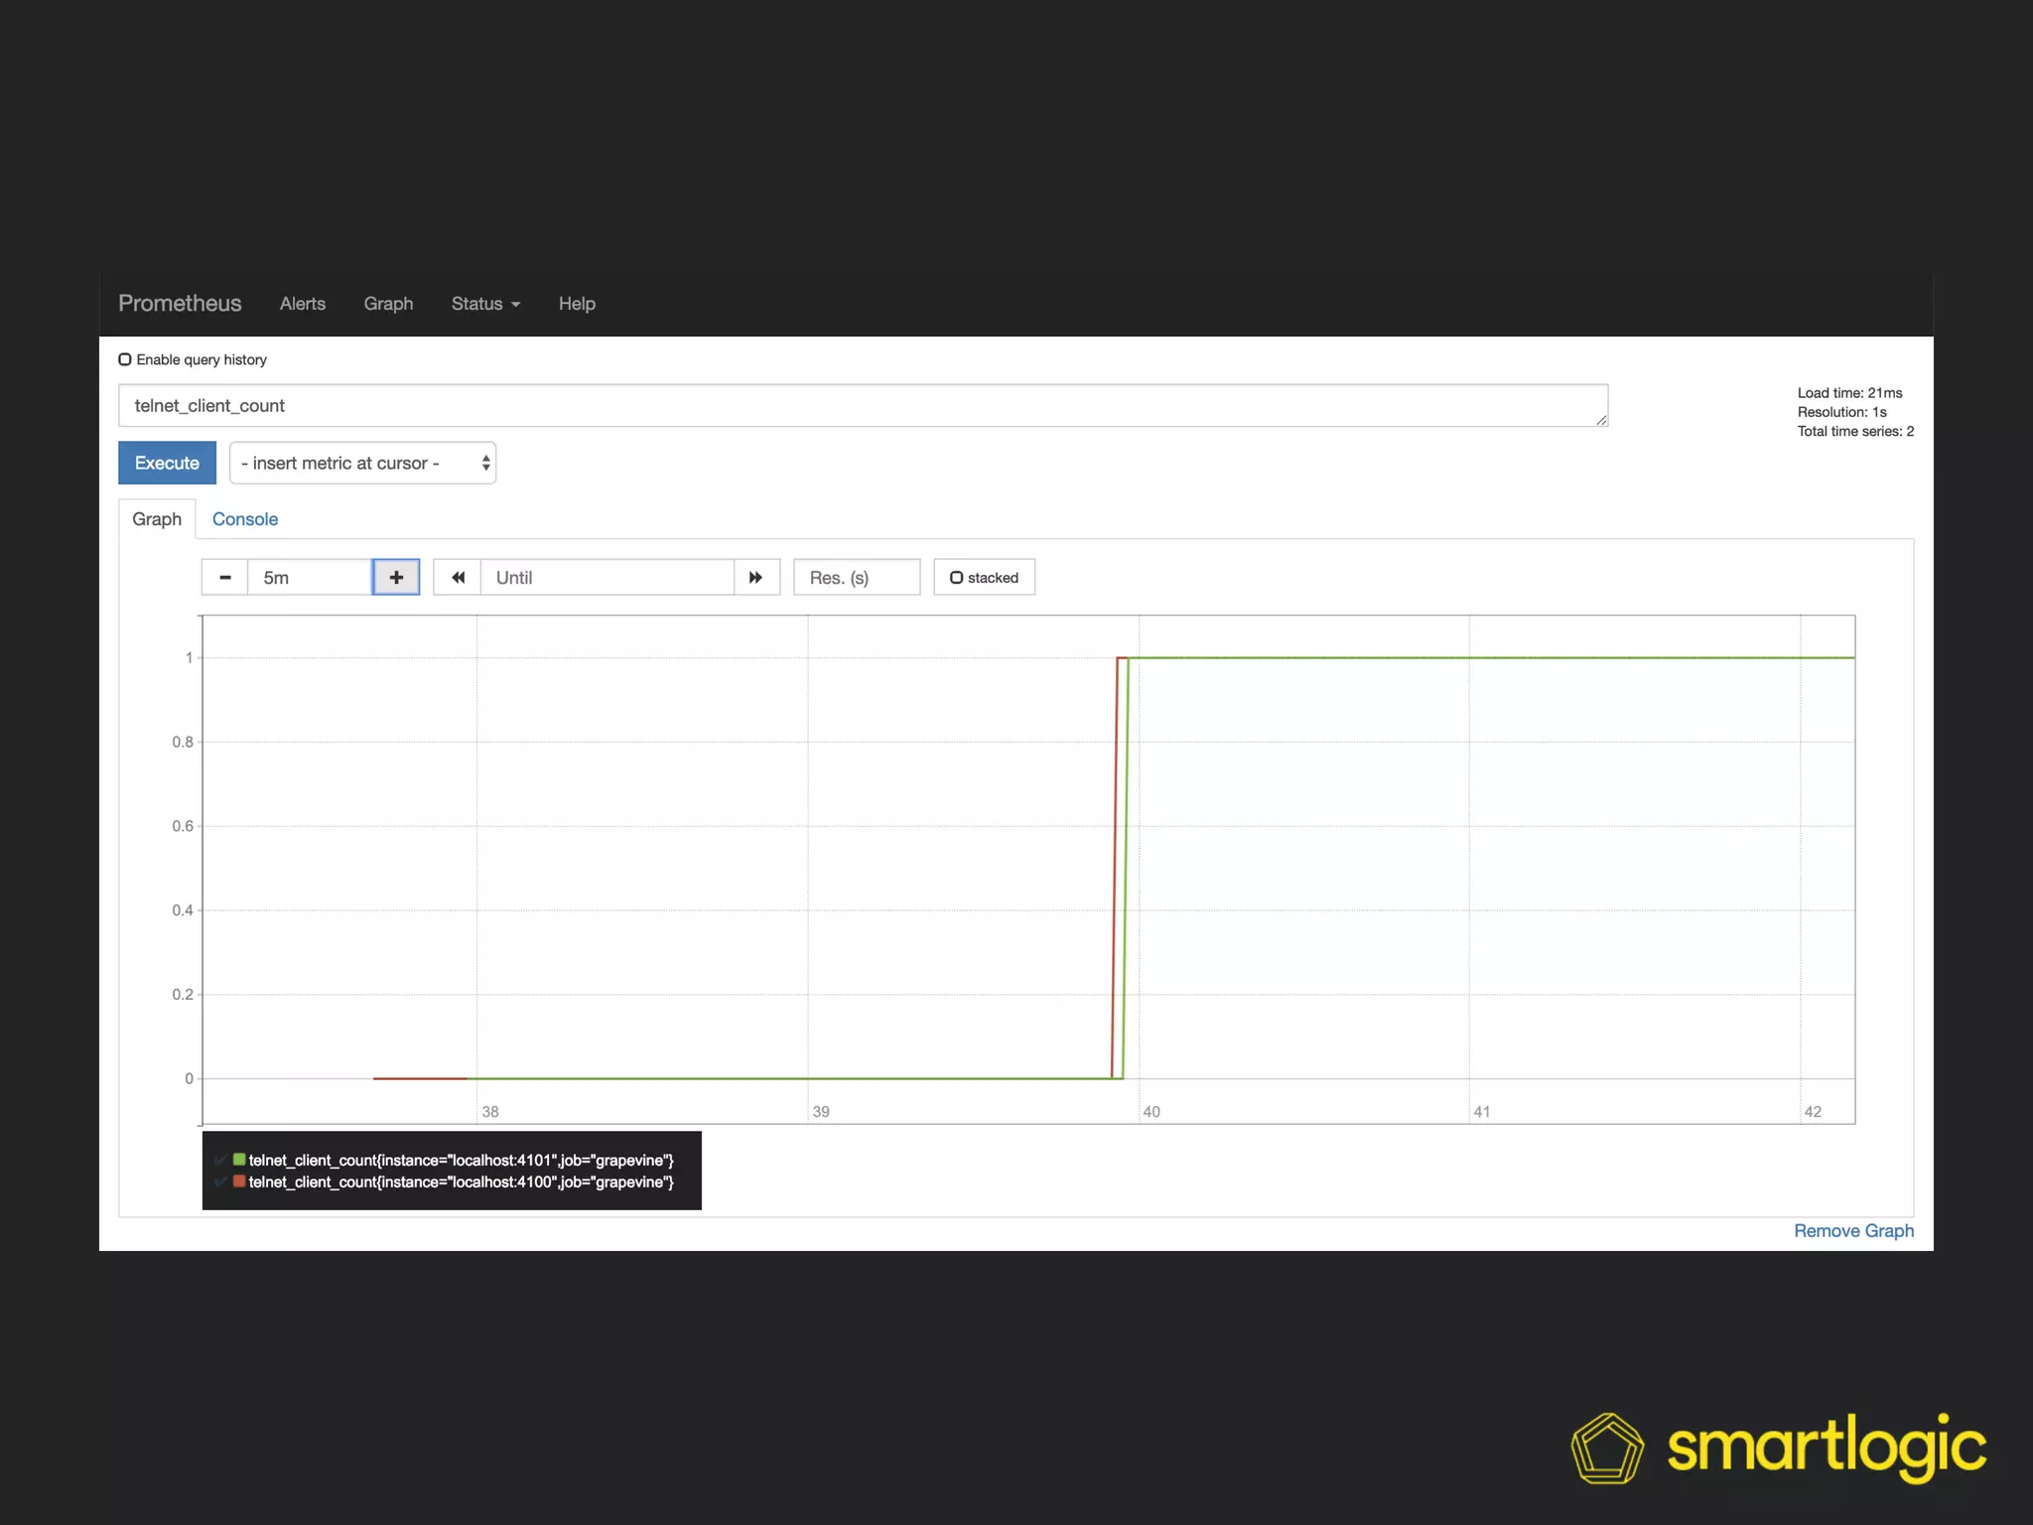
Task: Click the Until end-time input field
Action: coord(608,577)
